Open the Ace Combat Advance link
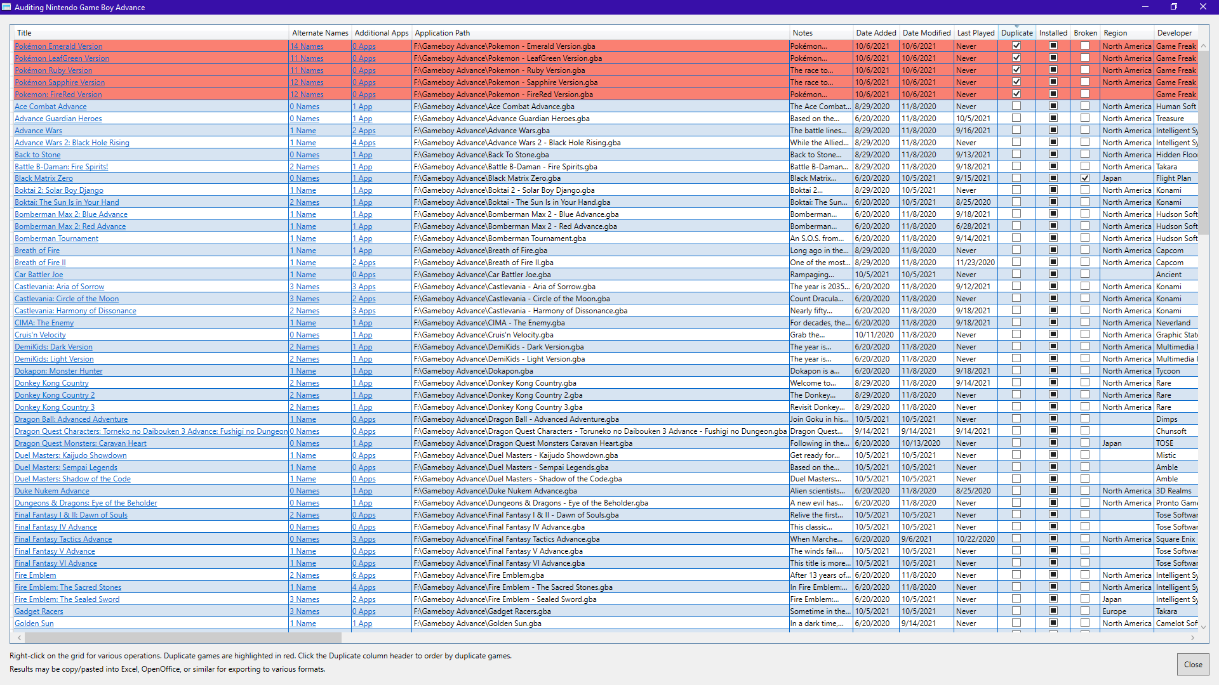 point(50,107)
